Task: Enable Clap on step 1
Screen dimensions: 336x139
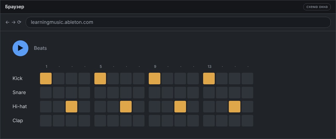Action: (x=46, y=121)
